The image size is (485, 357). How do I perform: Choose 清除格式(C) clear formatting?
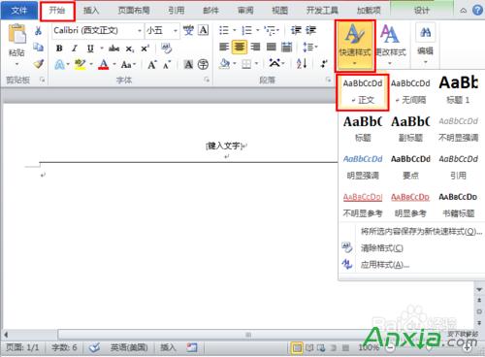382,248
